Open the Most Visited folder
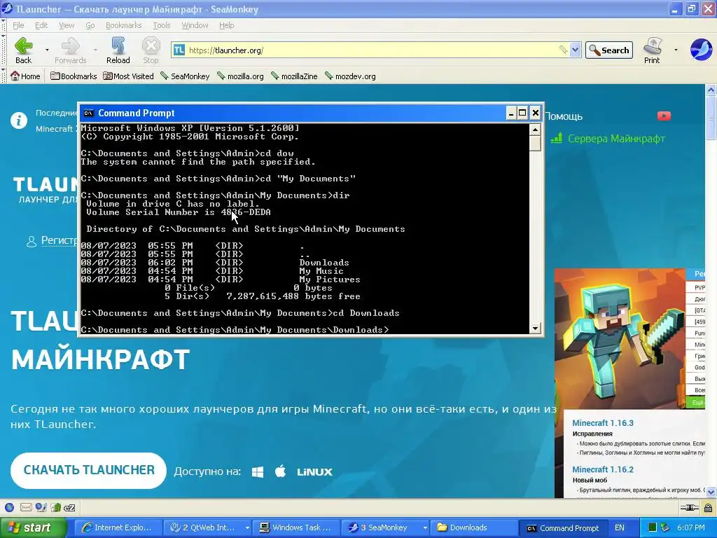The image size is (717, 538). point(129,76)
